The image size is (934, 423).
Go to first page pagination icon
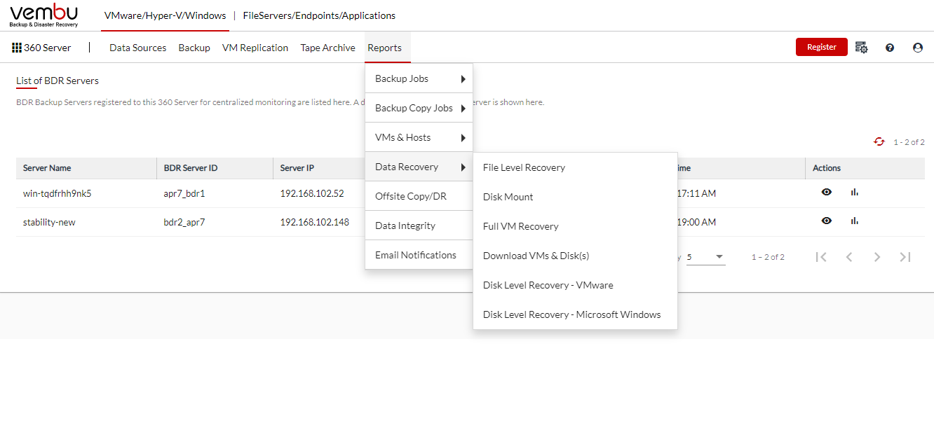point(821,257)
